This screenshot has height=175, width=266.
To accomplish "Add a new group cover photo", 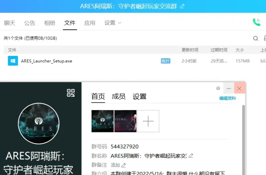I will 148,121.
